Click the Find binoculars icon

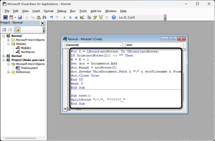point(44,17)
